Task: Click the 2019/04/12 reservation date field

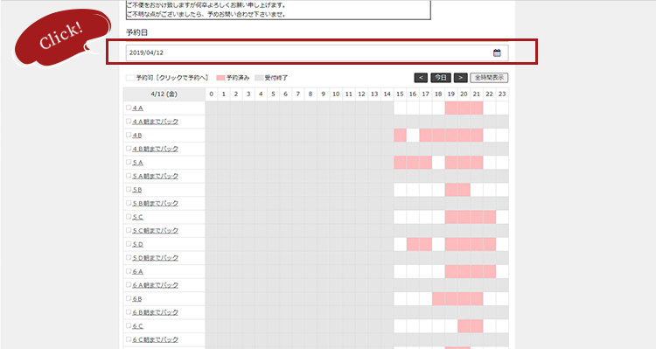Action: (318, 52)
